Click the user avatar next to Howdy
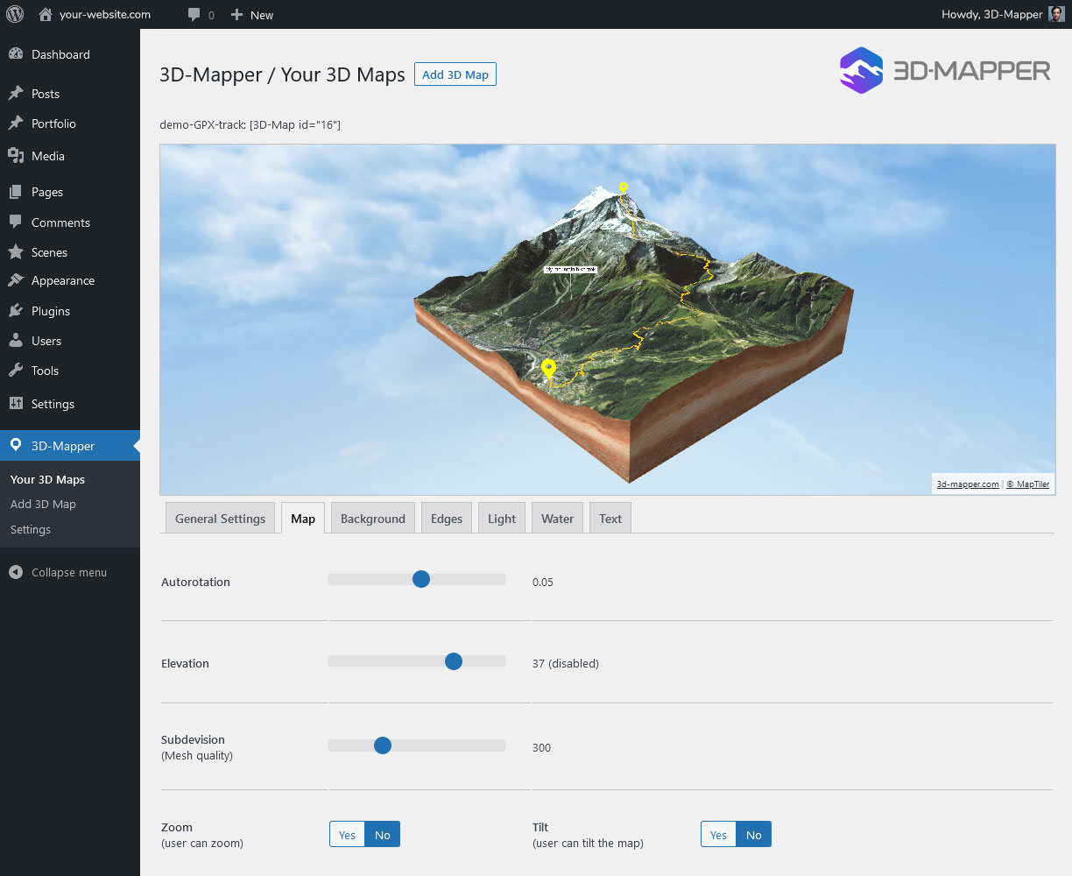Viewport: 1072px width, 876px height. [x=1054, y=13]
